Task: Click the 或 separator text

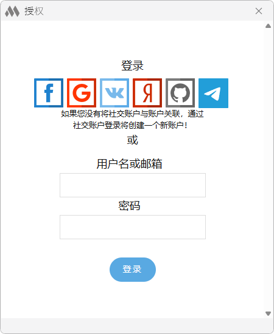Action: tap(132, 140)
